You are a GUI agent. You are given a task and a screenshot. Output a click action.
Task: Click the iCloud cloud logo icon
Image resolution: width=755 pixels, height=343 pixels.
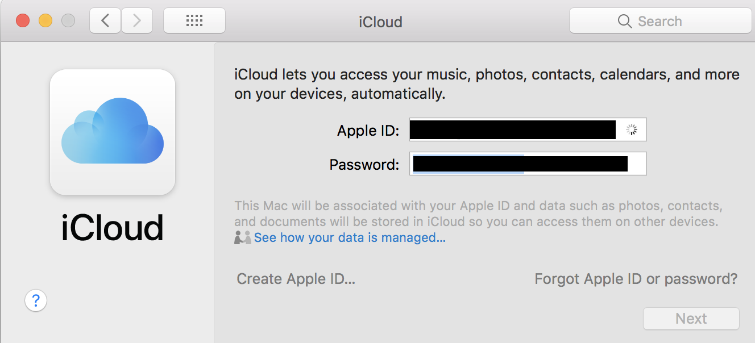pos(113,132)
